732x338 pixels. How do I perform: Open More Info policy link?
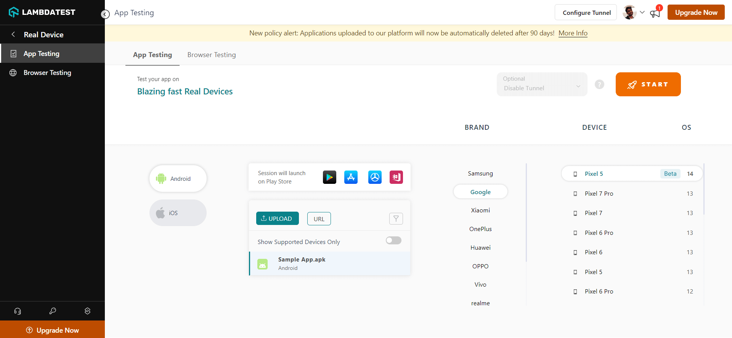click(573, 33)
